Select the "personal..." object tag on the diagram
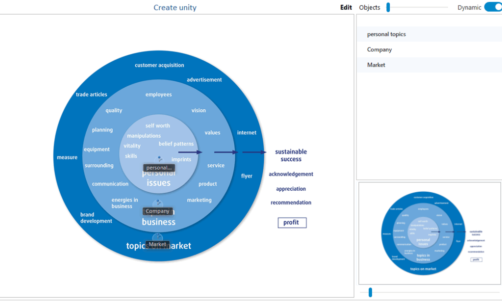This screenshot has height=301, width=502. [x=159, y=168]
